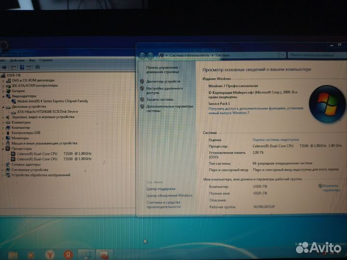
Task: Click the camera icon beside Устройства обработки изображений
Action: (x=8, y=175)
